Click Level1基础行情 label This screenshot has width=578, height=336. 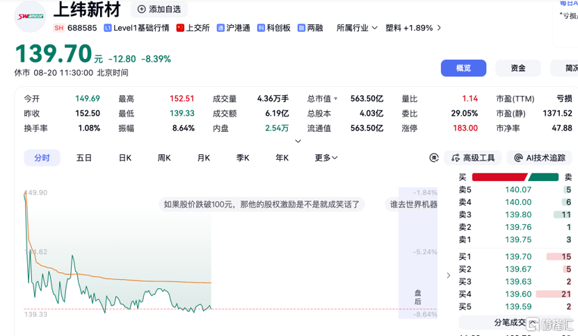141,28
